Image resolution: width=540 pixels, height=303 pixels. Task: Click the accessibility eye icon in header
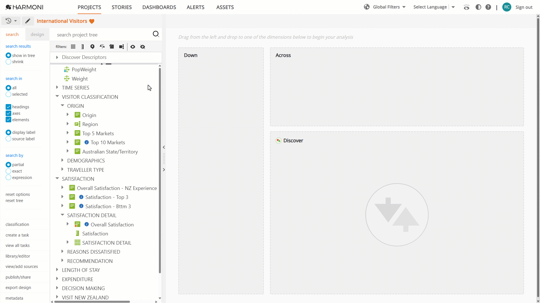point(467,7)
